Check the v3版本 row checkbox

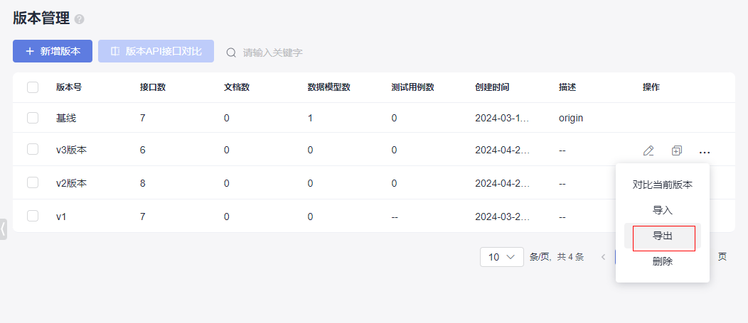[33, 150]
